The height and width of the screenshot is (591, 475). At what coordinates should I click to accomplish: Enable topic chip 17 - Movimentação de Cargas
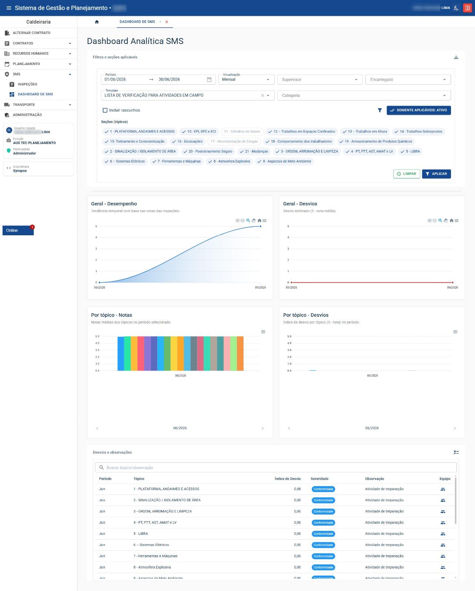pos(234,141)
